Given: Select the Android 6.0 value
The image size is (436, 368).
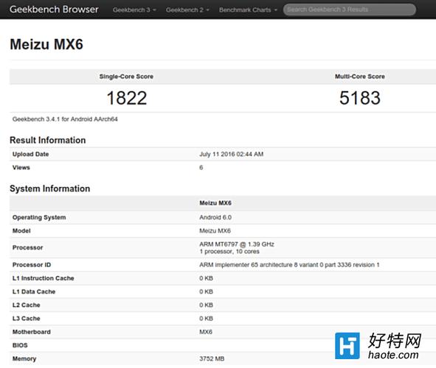Looking at the screenshot, I should point(215,217).
